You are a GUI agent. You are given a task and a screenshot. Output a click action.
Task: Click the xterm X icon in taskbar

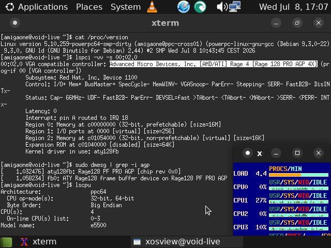coord(24,242)
